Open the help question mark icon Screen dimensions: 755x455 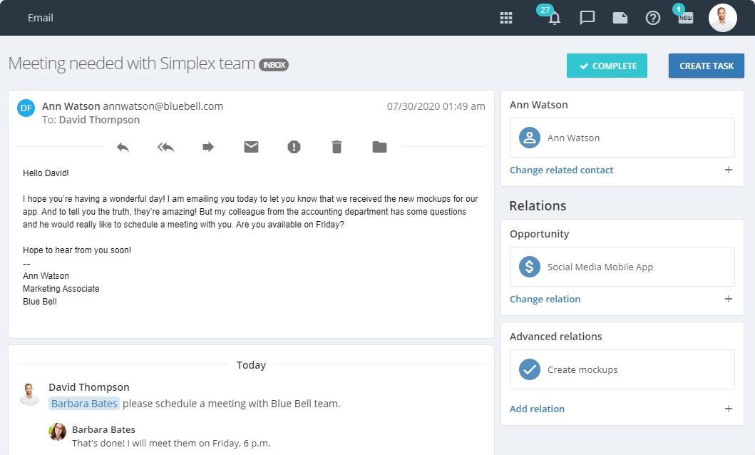coord(653,18)
